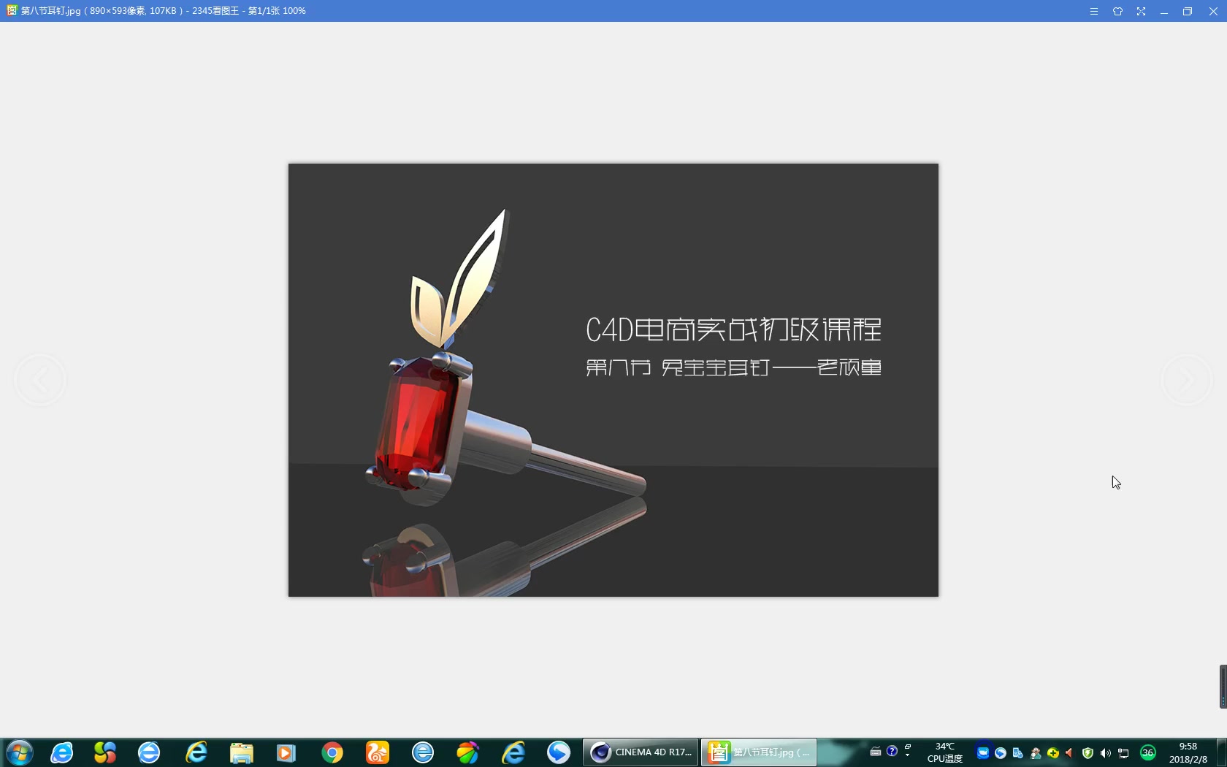The image size is (1227, 767).
Task: Select the 第八节耳钉.jpg taskbar window button
Action: (x=759, y=752)
